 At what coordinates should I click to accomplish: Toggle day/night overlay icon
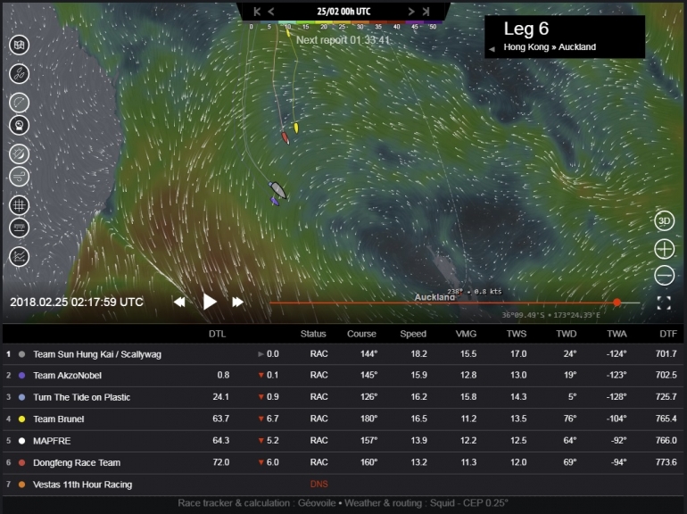[20, 154]
